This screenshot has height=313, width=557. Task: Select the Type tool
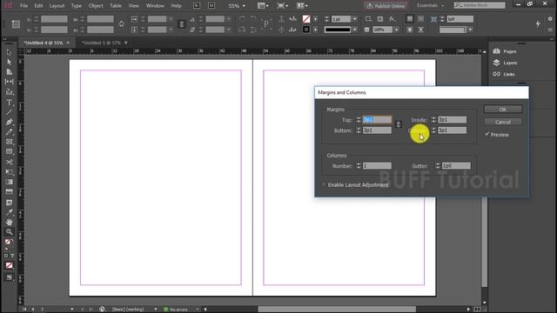(x=9, y=103)
